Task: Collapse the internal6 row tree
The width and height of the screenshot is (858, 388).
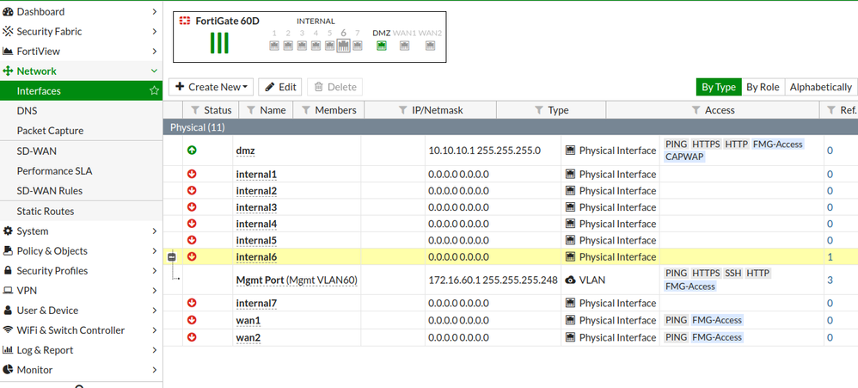Action: (172, 256)
